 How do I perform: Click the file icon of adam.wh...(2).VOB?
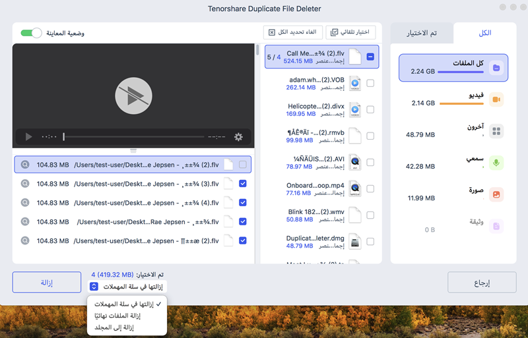pos(355,83)
